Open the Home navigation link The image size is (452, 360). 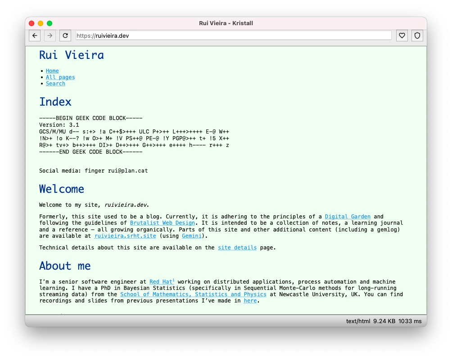tap(52, 71)
